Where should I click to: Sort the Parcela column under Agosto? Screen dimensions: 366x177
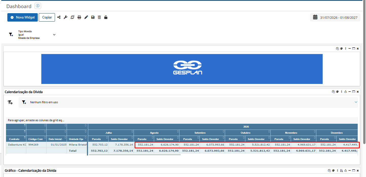pos(152,138)
